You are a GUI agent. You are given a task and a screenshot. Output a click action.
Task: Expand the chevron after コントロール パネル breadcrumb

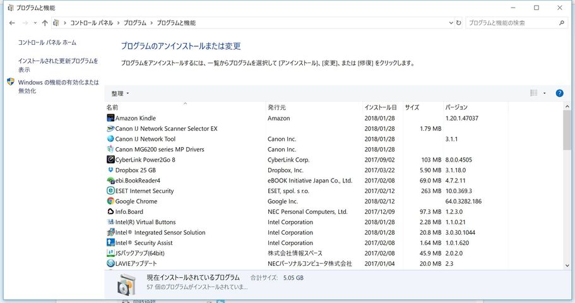tap(119, 23)
